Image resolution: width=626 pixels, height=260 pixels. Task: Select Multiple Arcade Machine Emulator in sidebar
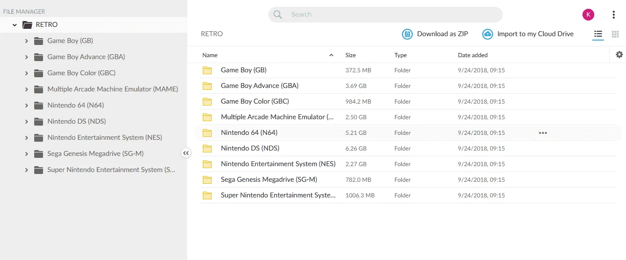(x=112, y=89)
